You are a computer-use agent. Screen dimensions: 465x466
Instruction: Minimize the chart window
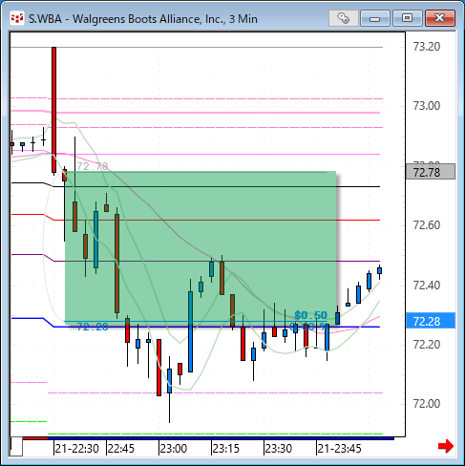(x=375, y=18)
